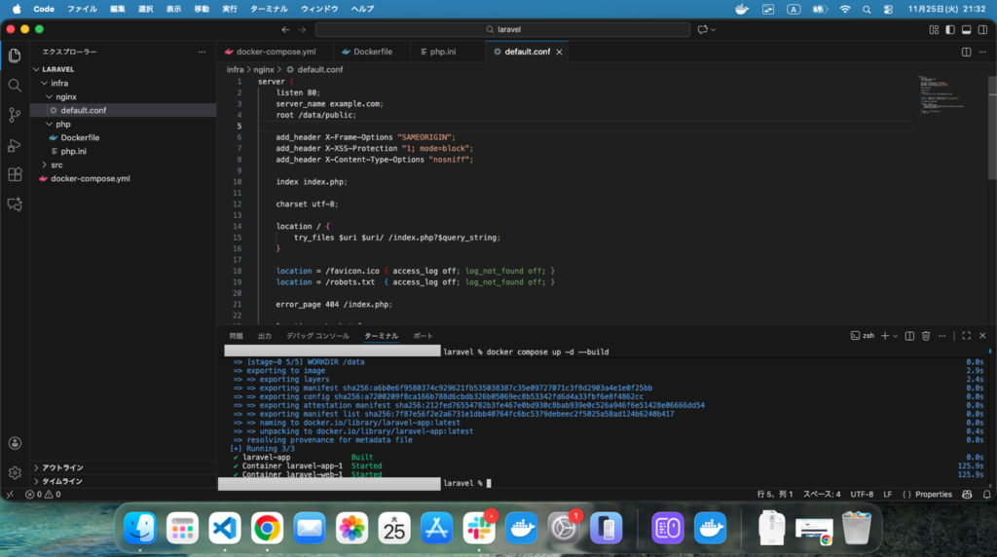Expand the src folder
This screenshot has width=997, height=557.
pyautogui.click(x=56, y=165)
